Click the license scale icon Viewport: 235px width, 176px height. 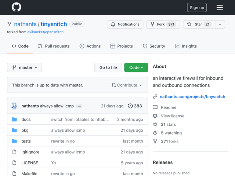coord(155,116)
